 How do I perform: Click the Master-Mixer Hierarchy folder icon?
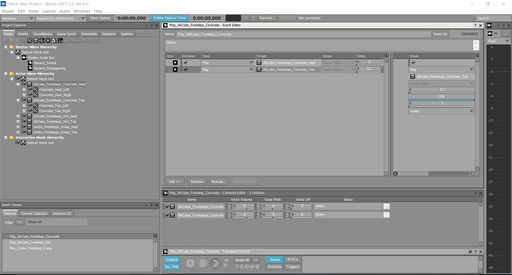(x=12, y=47)
